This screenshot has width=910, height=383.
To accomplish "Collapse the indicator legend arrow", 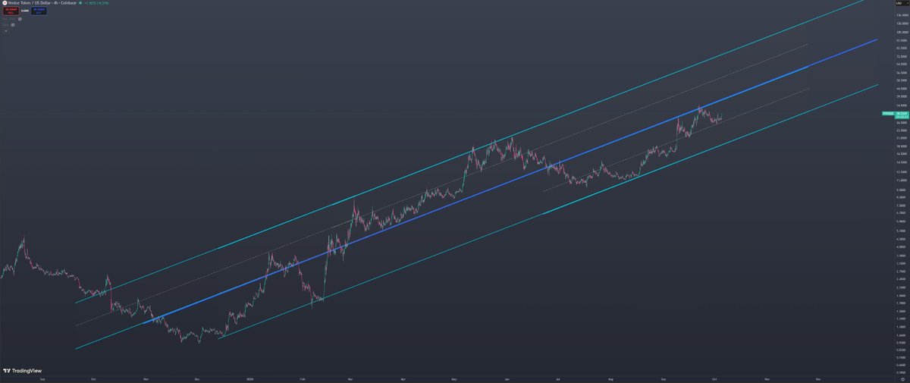I will tap(6, 30).
